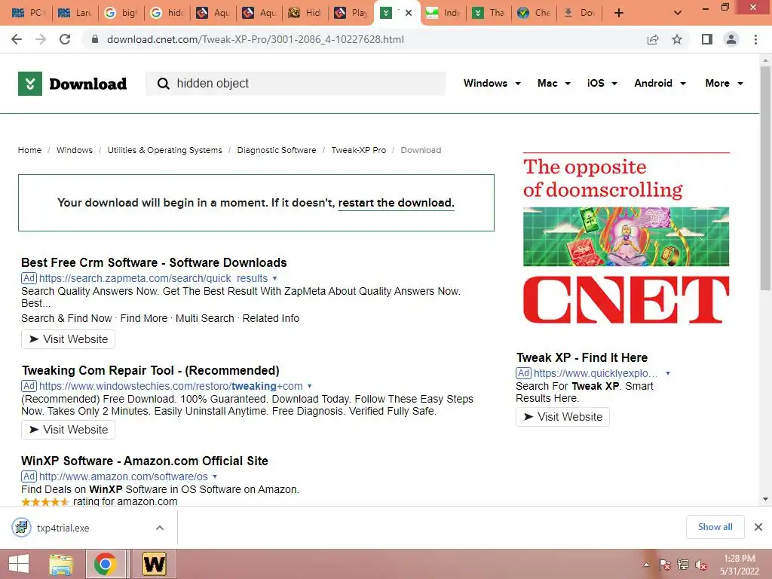Expand the iOS menu

(602, 83)
